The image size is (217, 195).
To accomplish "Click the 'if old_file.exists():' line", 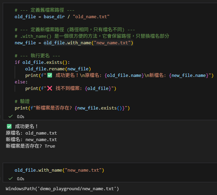I will pyautogui.click(x=42, y=62).
